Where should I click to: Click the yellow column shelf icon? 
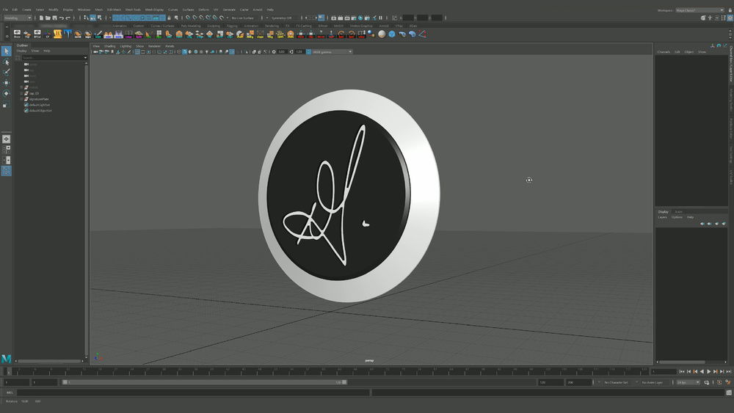(x=57, y=34)
